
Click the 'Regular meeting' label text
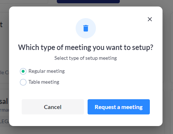[47, 71]
